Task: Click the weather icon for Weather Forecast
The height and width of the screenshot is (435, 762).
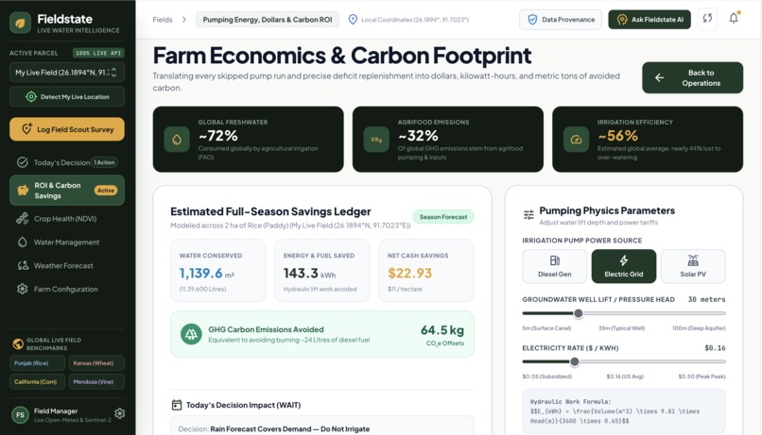Action: tap(23, 265)
